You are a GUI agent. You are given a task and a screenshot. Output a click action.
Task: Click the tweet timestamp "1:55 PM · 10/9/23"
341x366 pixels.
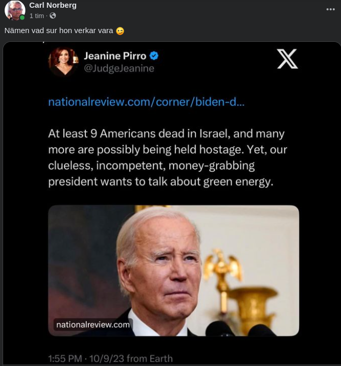pyautogui.click(x=110, y=358)
